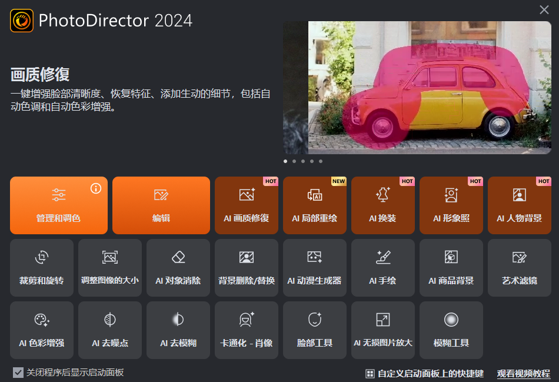The height and width of the screenshot is (382, 559).
Task: Start AI 形象照 tool
Action: 451,206
